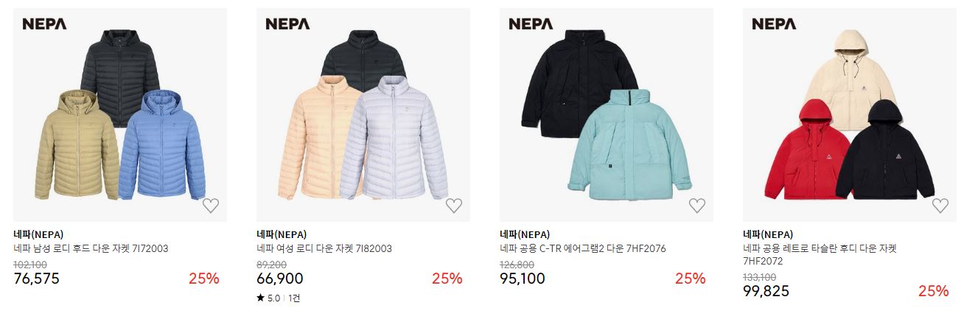Image resolution: width=964 pixels, height=322 pixels.
Task: Open product title 네파 남성 로디 후드 다운 자켓 7I72003
Action: 91,248
